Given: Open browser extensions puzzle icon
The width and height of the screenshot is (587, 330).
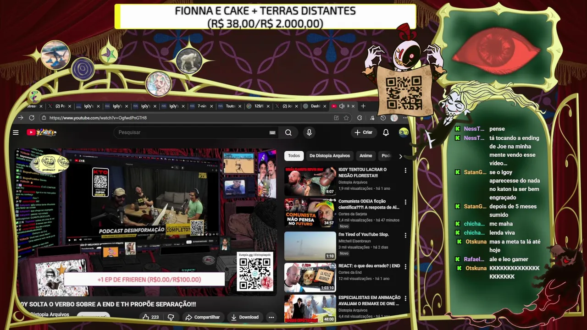Looking at the screenshot, I should coord(360,118).
